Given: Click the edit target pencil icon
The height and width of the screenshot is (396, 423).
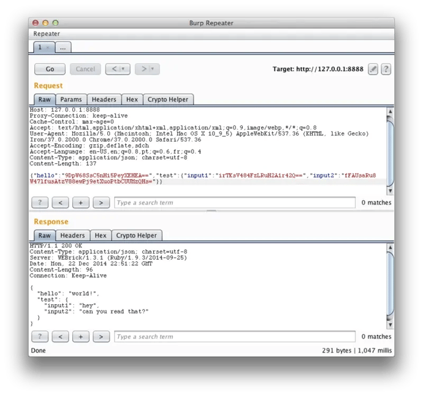Looking at the screenshot, I should (x=373, y=69).
